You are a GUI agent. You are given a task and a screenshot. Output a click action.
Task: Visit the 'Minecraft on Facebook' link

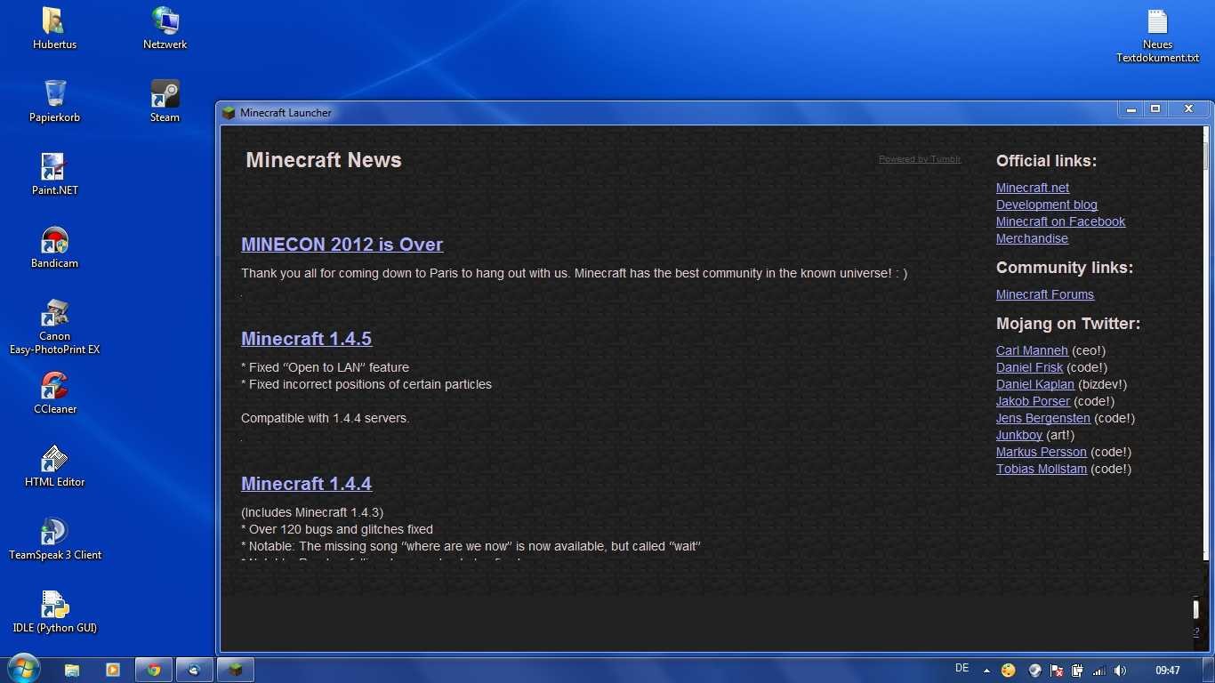click(1060, 221)
